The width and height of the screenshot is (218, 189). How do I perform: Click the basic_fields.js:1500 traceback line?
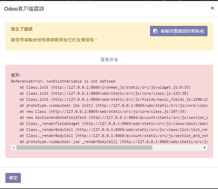pyautogui.click(x=114, y=99)
